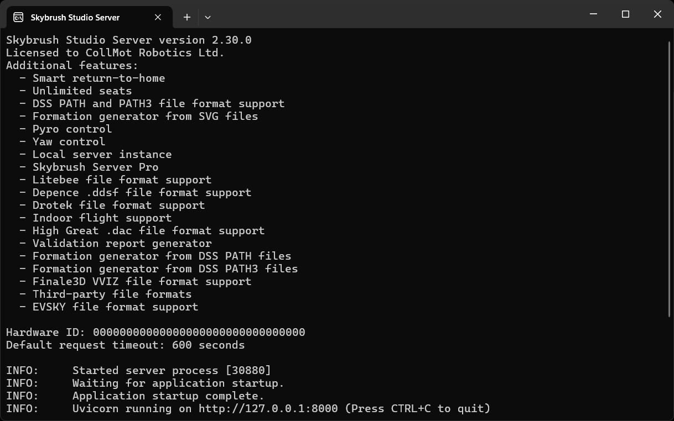
Task: Click the "600 seconds" timeout value
Action: (209, 345)
